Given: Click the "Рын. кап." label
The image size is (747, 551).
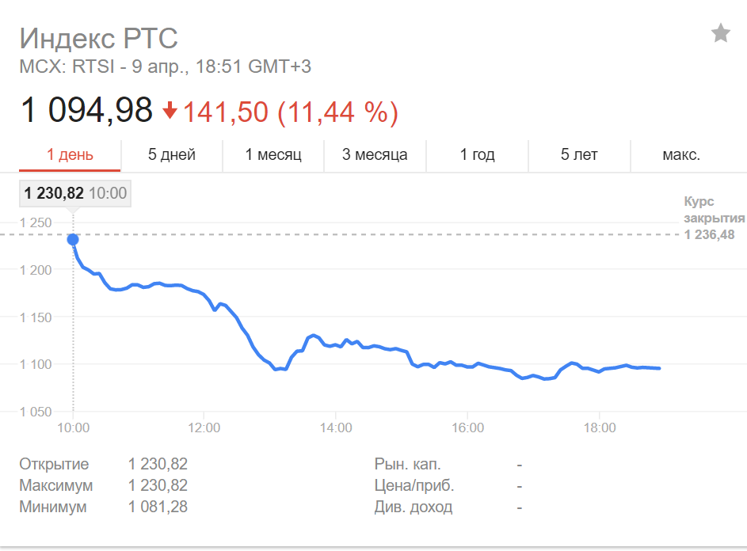Looking at the screenshot, I should pos(407,465).
